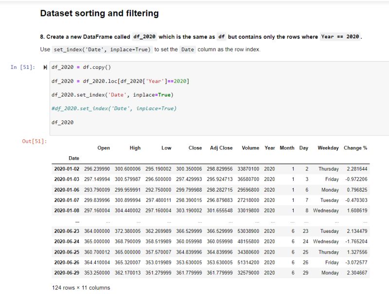The image size is (389, 294).
Task: Click the Change % column header
Action: pyautogui.click(x=355, y=148)
